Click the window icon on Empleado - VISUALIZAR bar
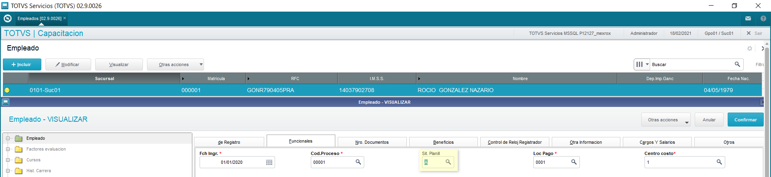The image size is (771, 177). [x=6, y=102]
